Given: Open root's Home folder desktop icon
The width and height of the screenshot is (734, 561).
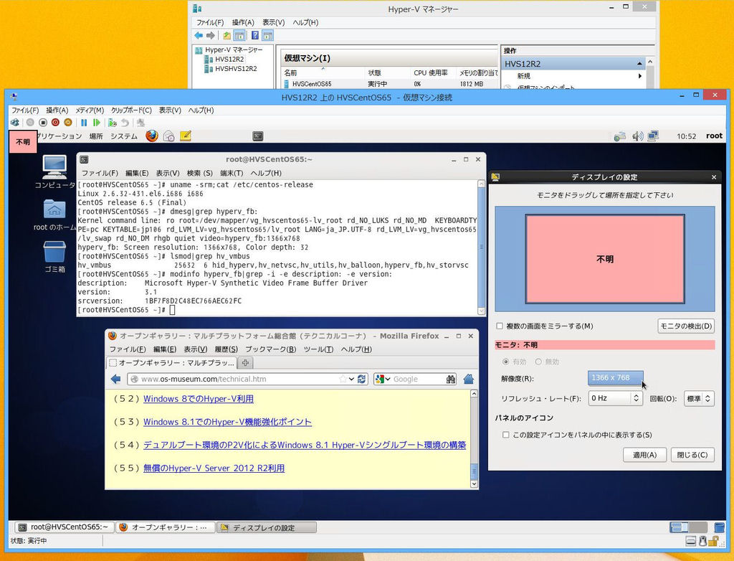Looking at the screenshot, I should [x=54, y=214].
